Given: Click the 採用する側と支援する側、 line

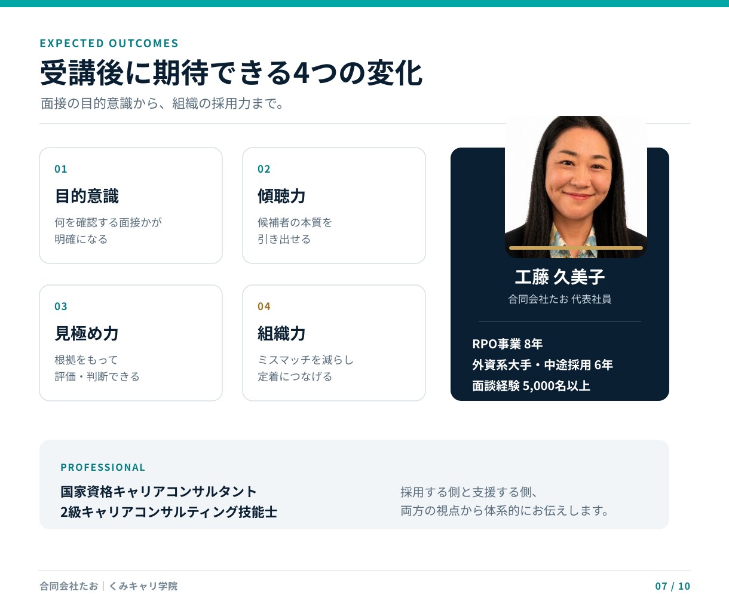Looking at the screenshot, I should tap(470, 492).
